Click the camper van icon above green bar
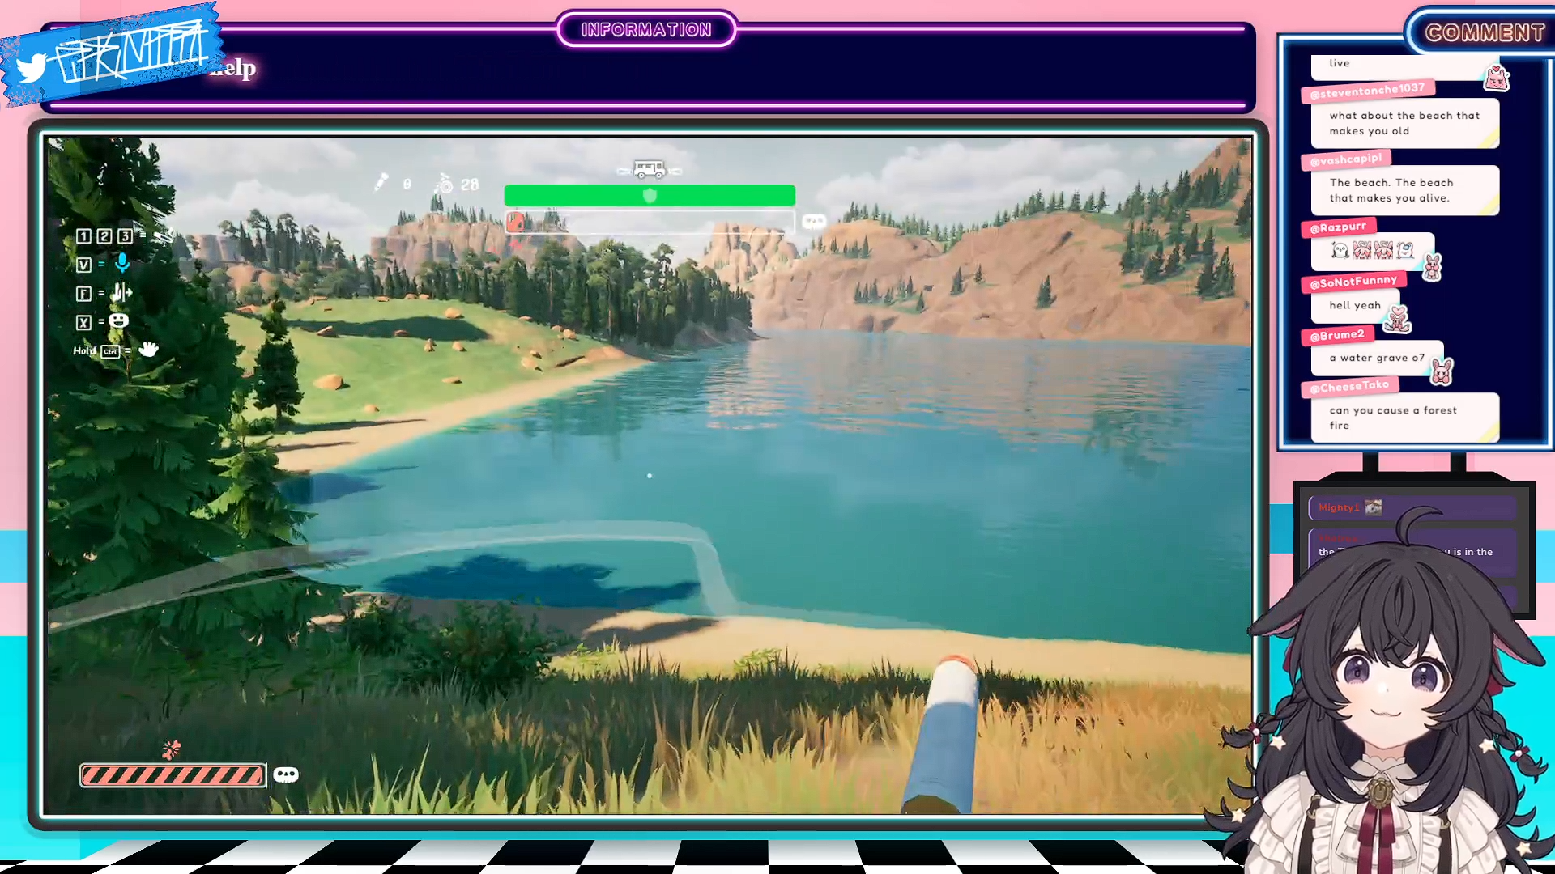This screenshot has width=1555, height=874. click(x=649, y=170)
